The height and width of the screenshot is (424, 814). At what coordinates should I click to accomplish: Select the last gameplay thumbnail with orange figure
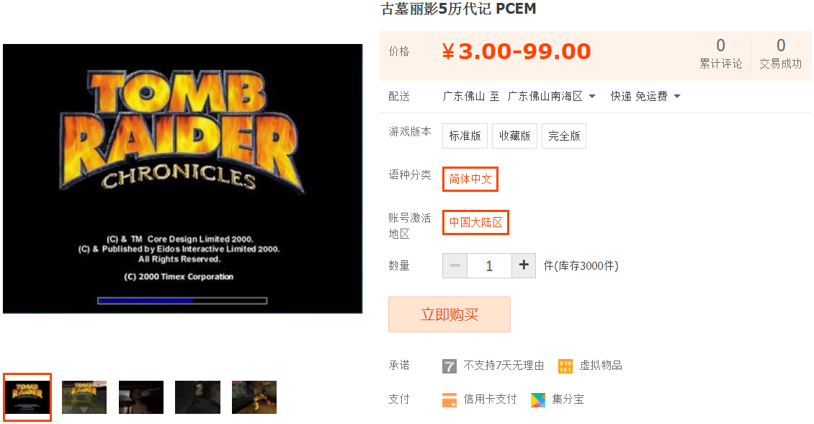point(254,397)
